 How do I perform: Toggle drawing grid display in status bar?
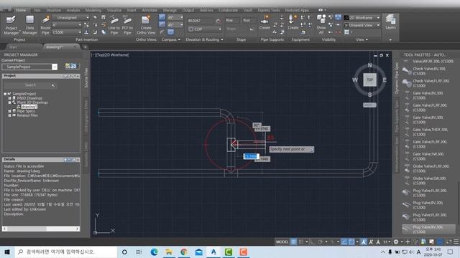(293, 242)
